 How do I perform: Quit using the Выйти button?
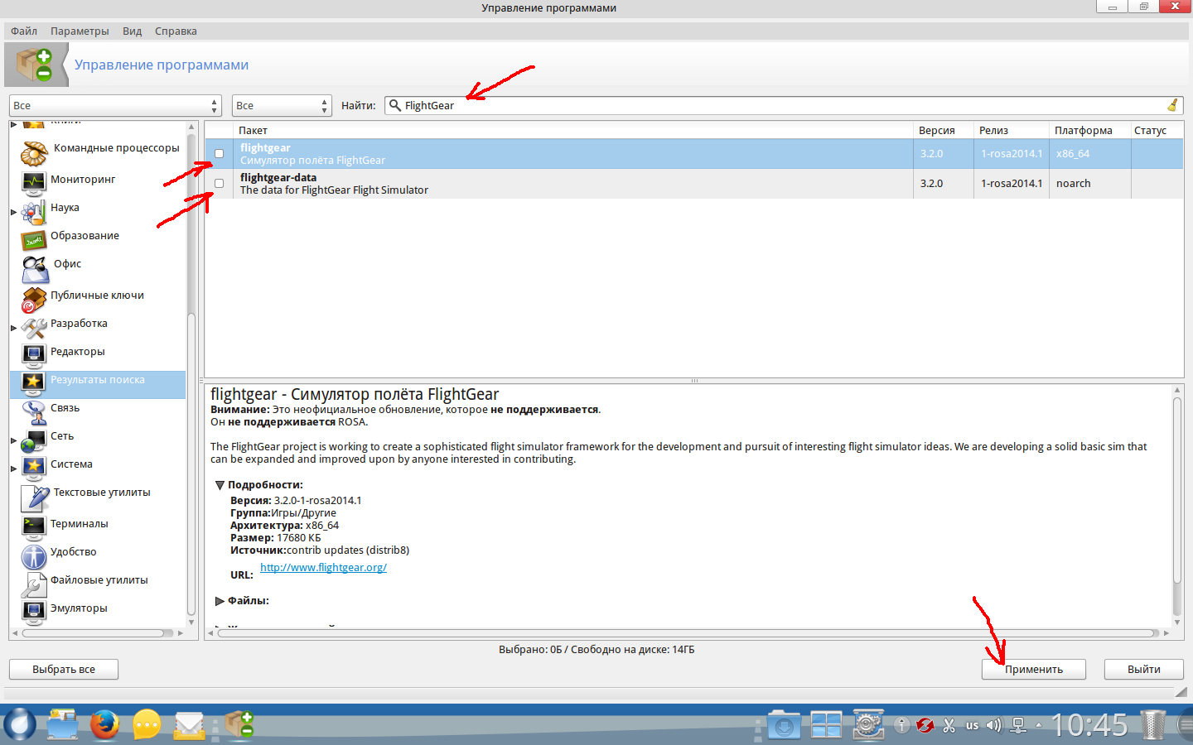click(1143, 669)
